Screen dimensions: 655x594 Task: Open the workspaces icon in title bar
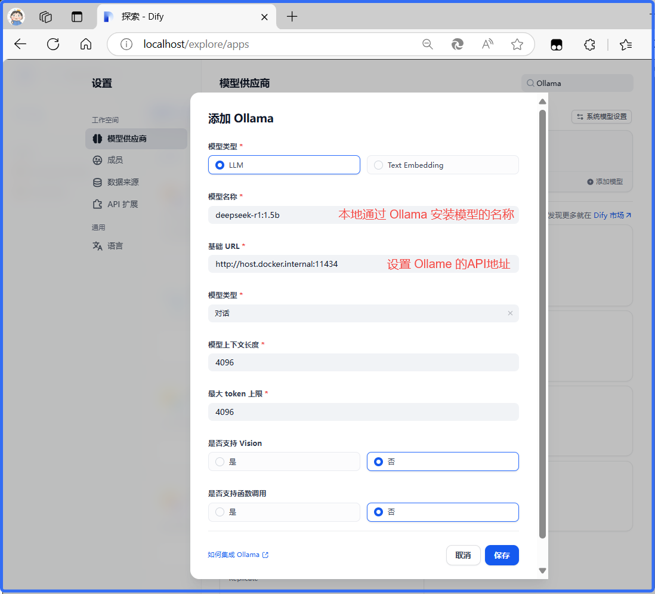[x=45, y=17]
